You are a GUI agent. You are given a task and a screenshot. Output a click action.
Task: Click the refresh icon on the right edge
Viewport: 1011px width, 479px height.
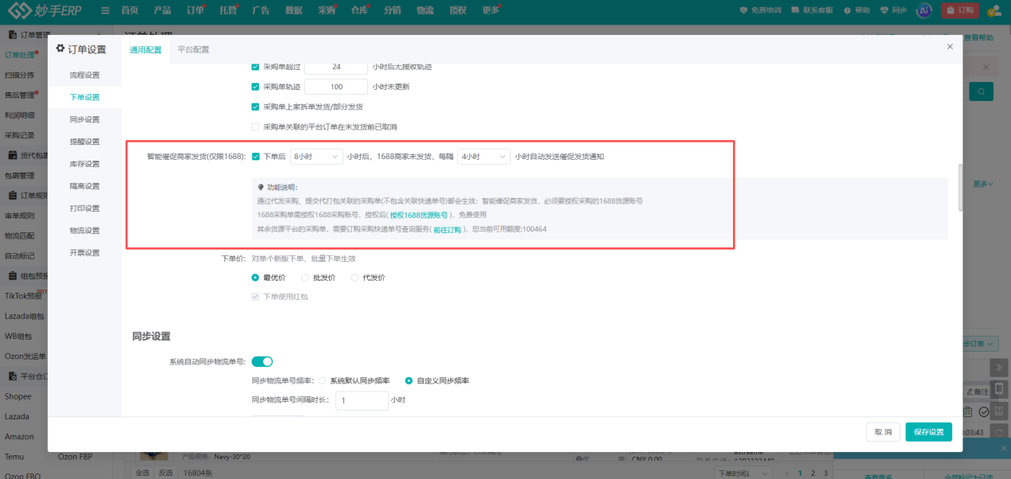998,433
